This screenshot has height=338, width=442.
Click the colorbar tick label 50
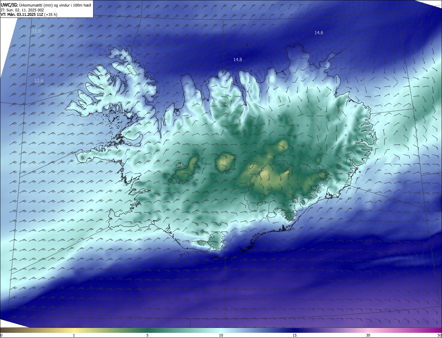(x=439, y=336)
